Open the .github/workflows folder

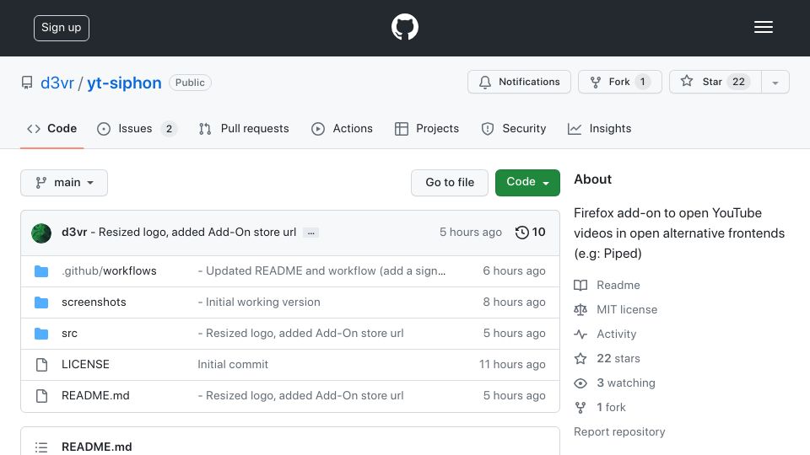109,270
